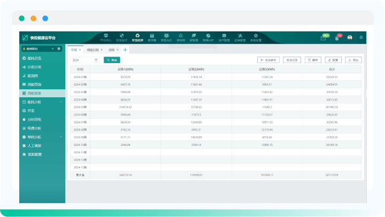Screen dimensions: 385x217
Task: Open the 系统设置 gear-icon module
Action: (256, 37)
